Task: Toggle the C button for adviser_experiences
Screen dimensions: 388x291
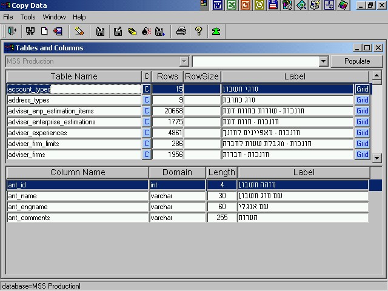Action: click(x=146, y=133)
